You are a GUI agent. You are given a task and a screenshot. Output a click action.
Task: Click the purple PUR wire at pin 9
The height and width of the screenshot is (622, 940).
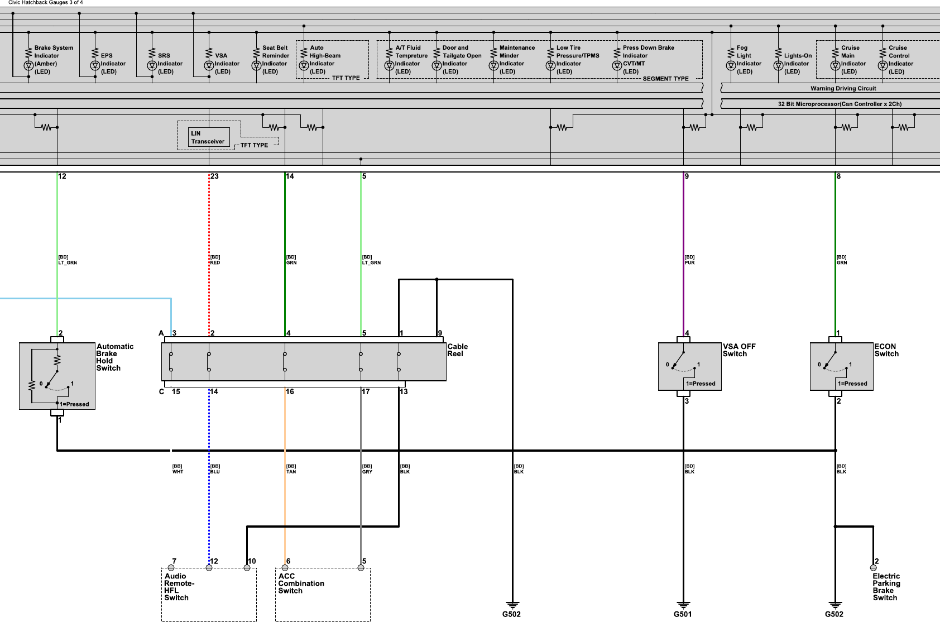click(684, 257)
